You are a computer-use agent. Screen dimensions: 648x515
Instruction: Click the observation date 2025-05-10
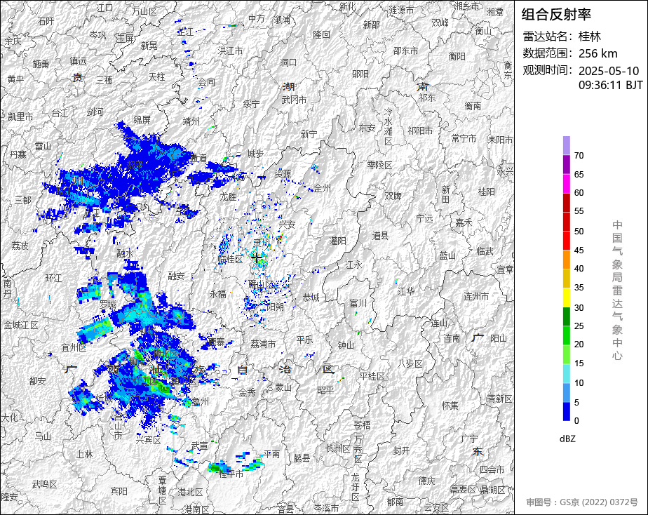[x=609, y=71]
